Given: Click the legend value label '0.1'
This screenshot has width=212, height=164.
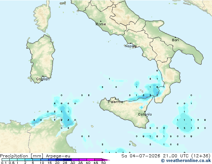Looking at the screenshot, I should click(3, 163).
